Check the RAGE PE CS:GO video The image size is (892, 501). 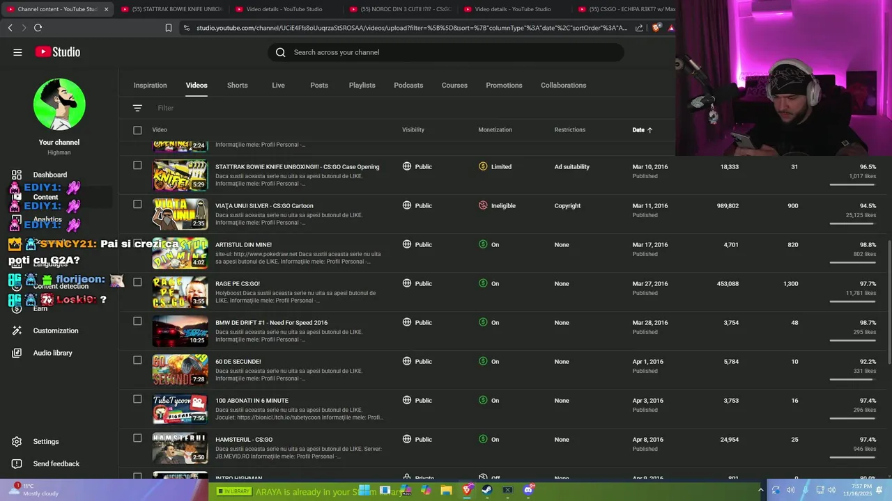(137, 283)
